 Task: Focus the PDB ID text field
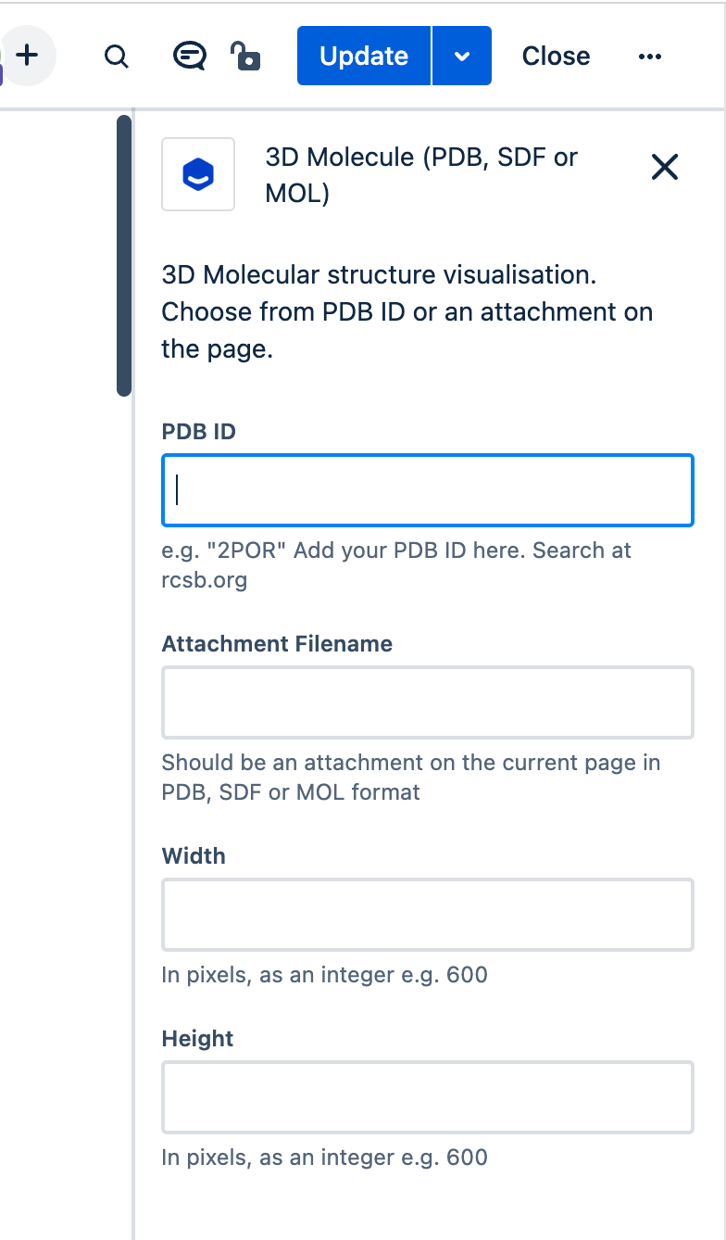point(428,490)
